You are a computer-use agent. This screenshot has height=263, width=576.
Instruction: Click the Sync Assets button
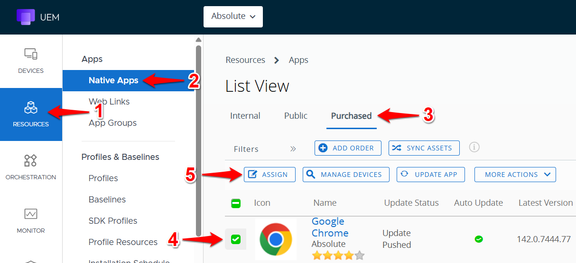coord(424,148)
